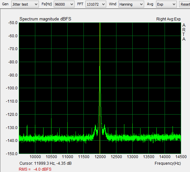The width and height of the screenshot is (190, 172).
Task: Click the Reset button
Action: [185, 4]
